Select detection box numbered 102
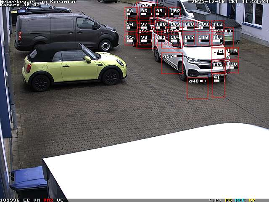 175,13
